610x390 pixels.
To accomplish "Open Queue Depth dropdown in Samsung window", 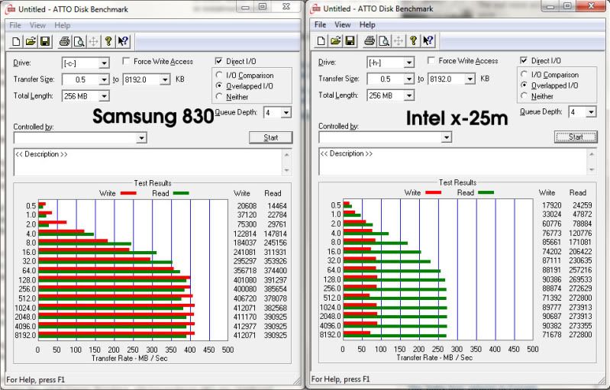I will point(286,113).
